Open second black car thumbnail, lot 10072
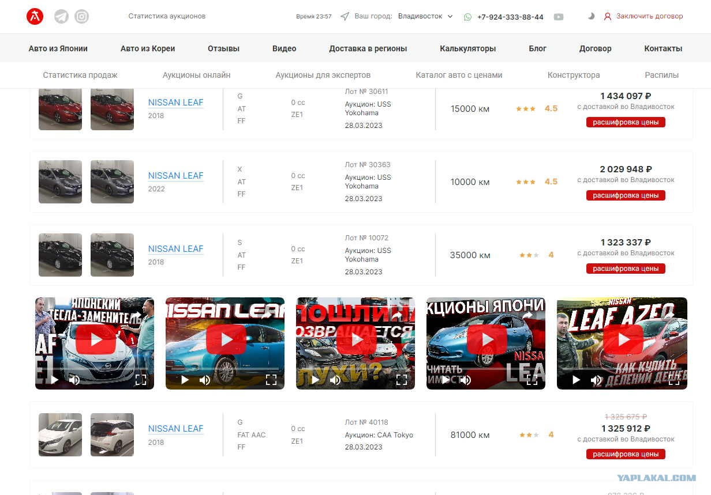The width and height of the screenshot is (711, 495). (x=112, y=255)
